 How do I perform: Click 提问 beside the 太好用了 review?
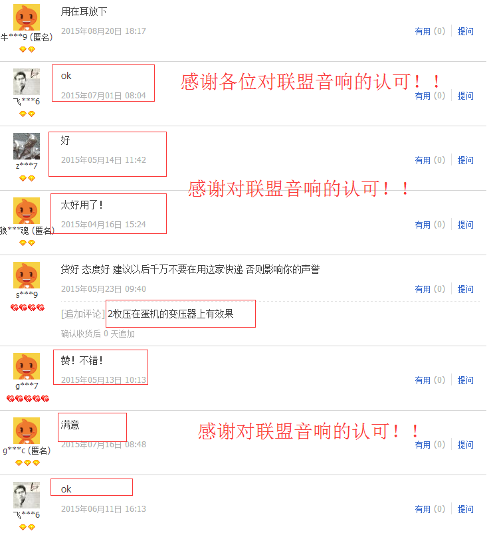[x=465, y=225]
